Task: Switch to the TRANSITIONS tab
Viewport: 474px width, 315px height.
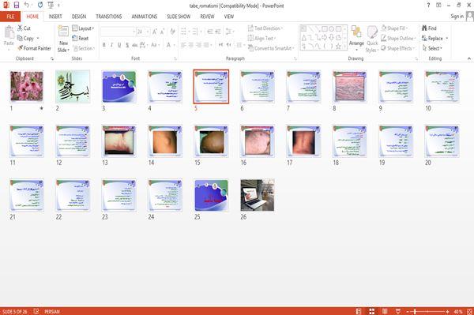Action: tap(109, 17)
